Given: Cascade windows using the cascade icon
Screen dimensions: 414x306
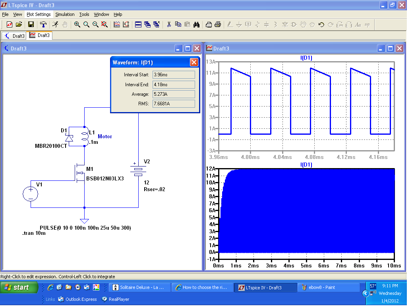Looking at the screenshot, I should point(147,25).
